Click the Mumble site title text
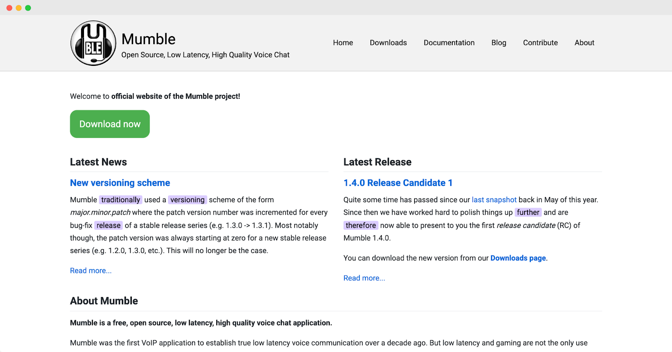 click(x=148, y=39)
